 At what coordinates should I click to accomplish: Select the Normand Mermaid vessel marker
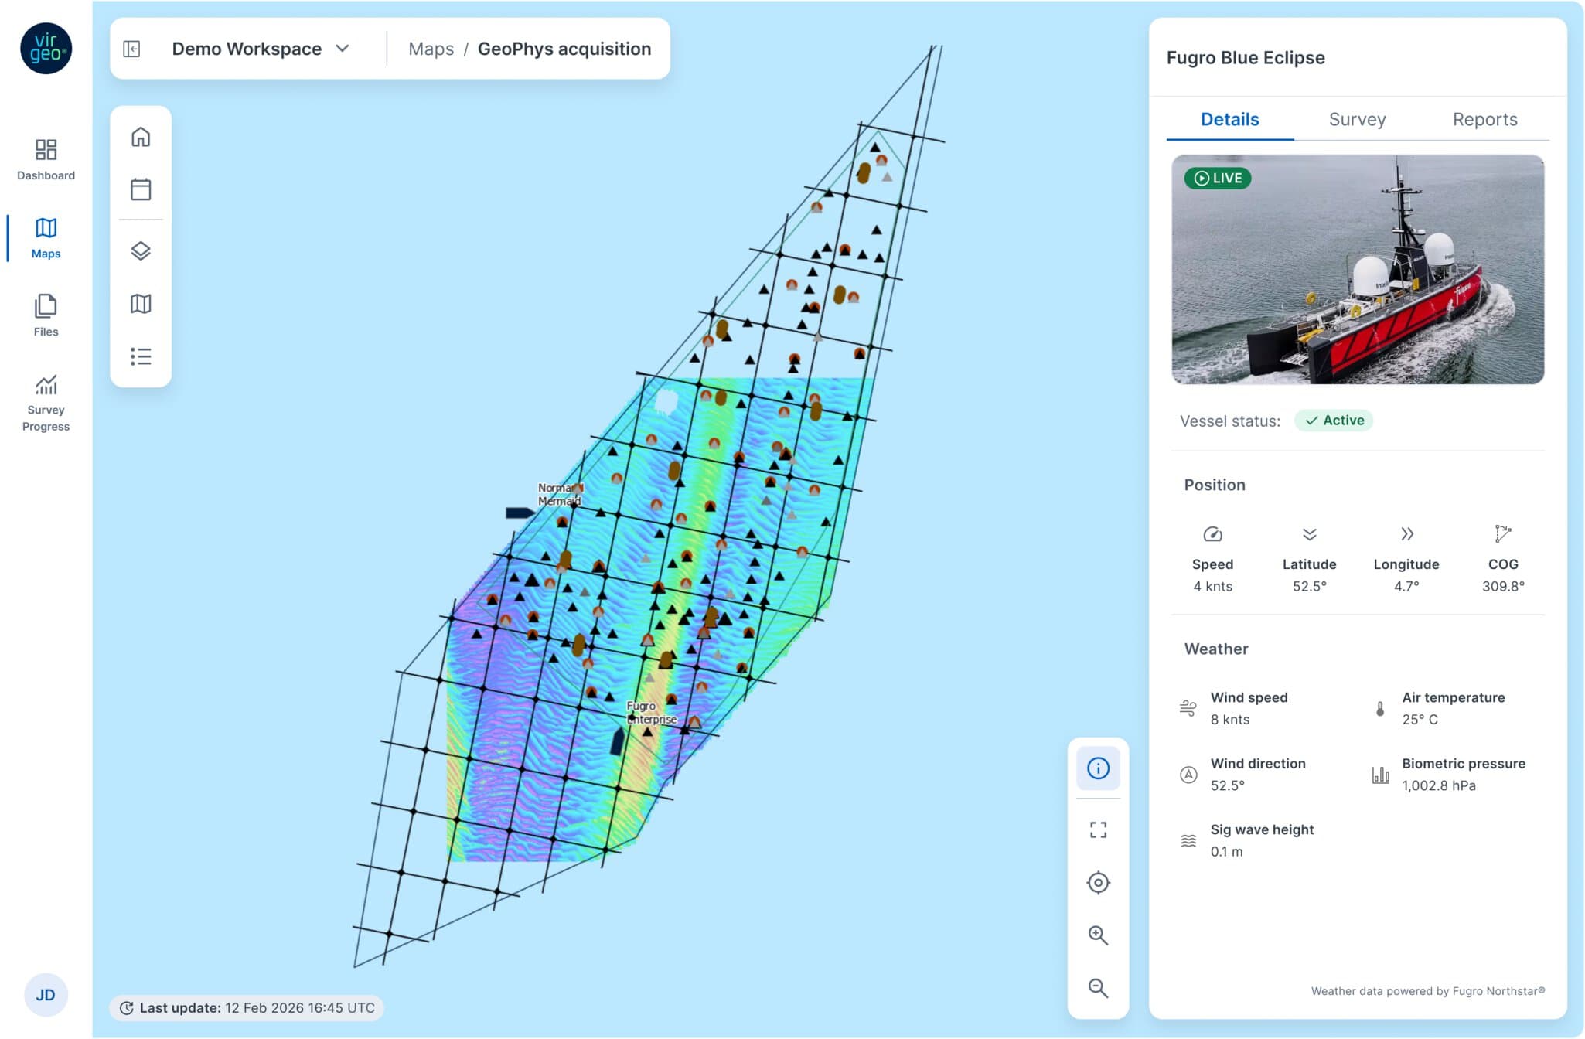[520, 513]
